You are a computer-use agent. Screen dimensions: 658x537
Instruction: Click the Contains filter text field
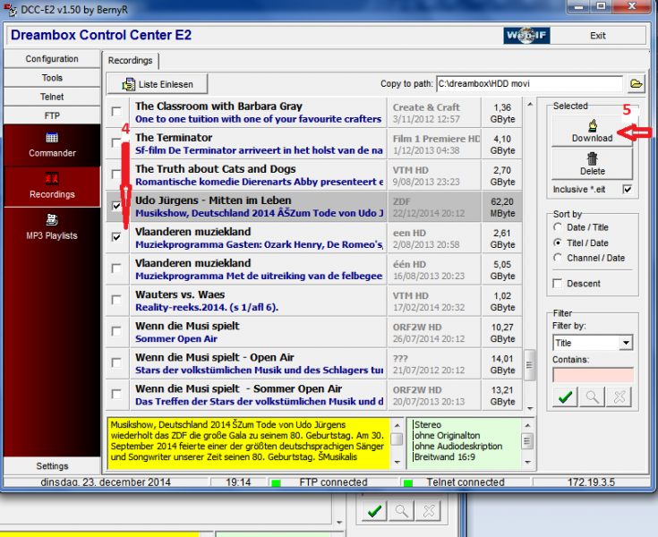pos(593,375)
